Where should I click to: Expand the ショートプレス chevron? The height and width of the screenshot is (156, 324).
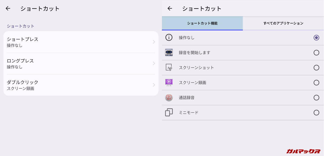pos(154,42)
